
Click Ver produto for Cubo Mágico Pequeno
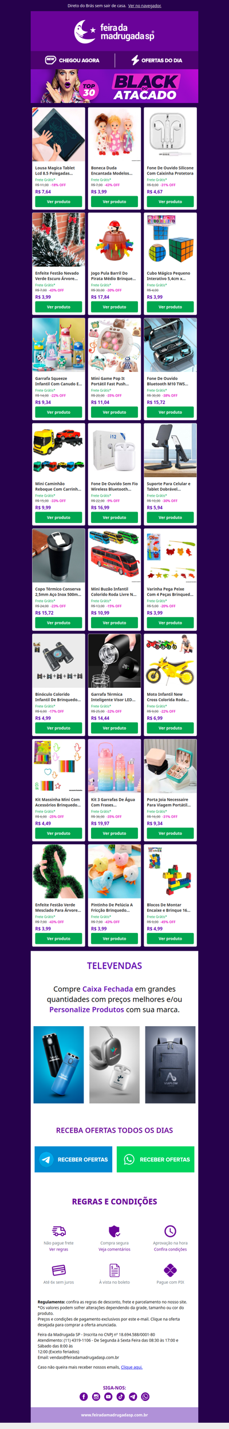click(170, 307)
